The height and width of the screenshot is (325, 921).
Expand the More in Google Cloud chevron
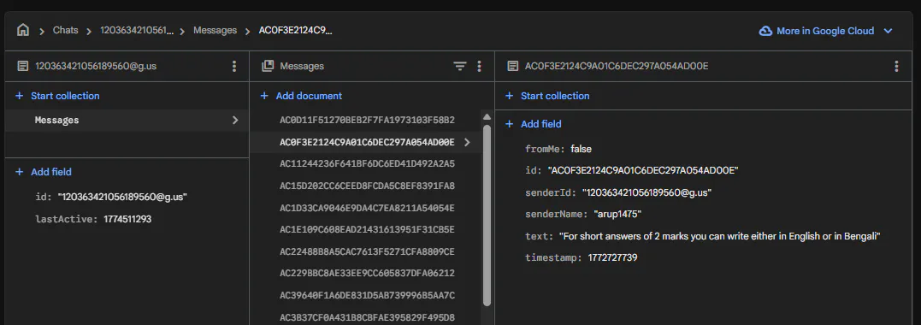coord(889,31)
